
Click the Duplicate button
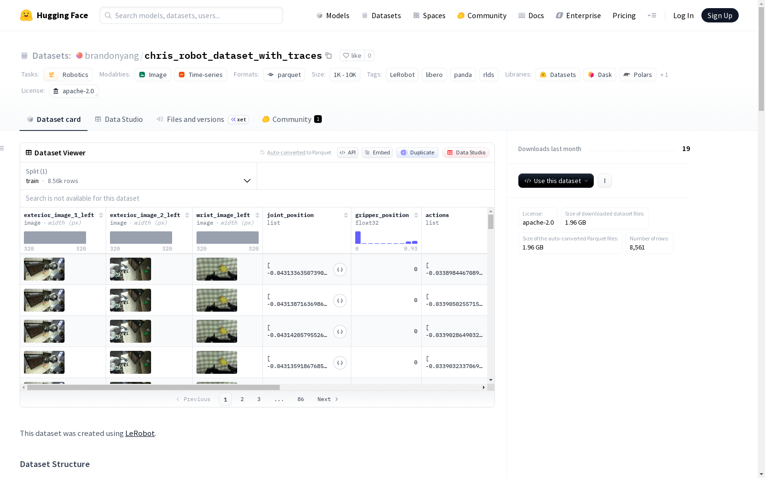[417, 152]
